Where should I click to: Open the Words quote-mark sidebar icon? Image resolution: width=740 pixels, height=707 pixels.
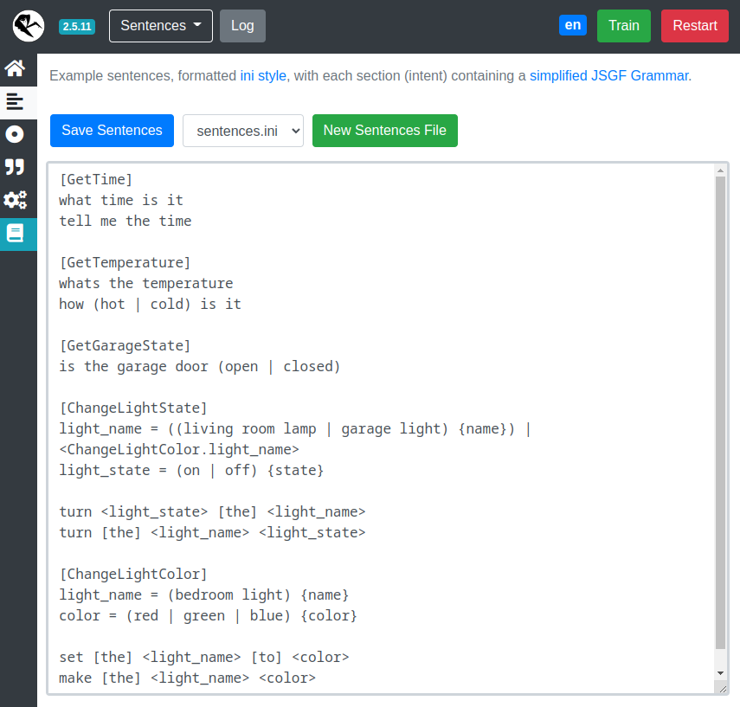click(x=15, y=167)
